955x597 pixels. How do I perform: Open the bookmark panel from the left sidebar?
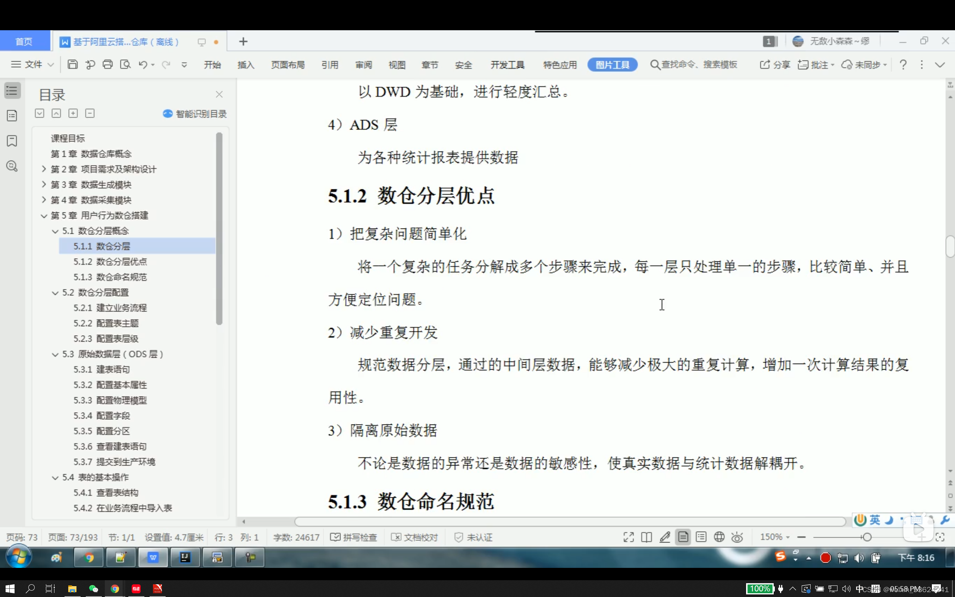pyautogui.click(x=12, y=141)
